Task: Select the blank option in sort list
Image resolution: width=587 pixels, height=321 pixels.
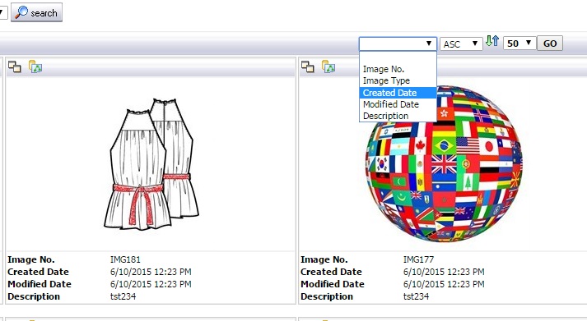Action: click(x=398, y=57)
